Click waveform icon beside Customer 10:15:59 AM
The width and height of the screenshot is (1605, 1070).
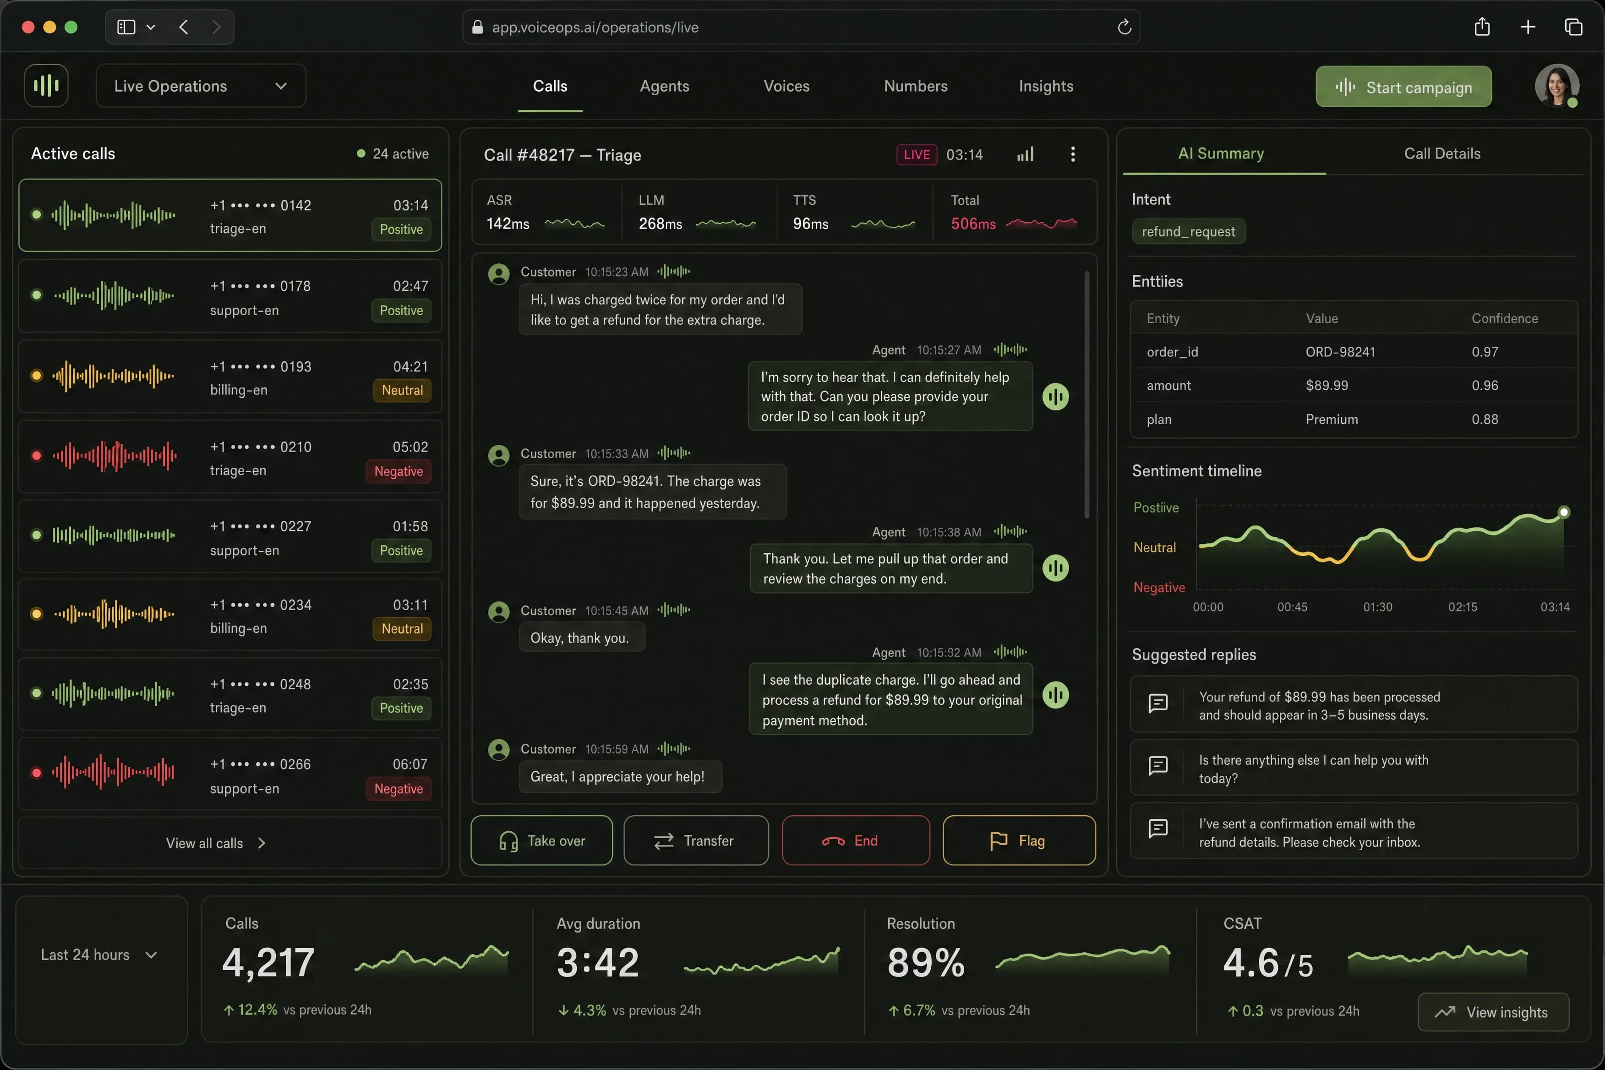[x=673, y=748]
